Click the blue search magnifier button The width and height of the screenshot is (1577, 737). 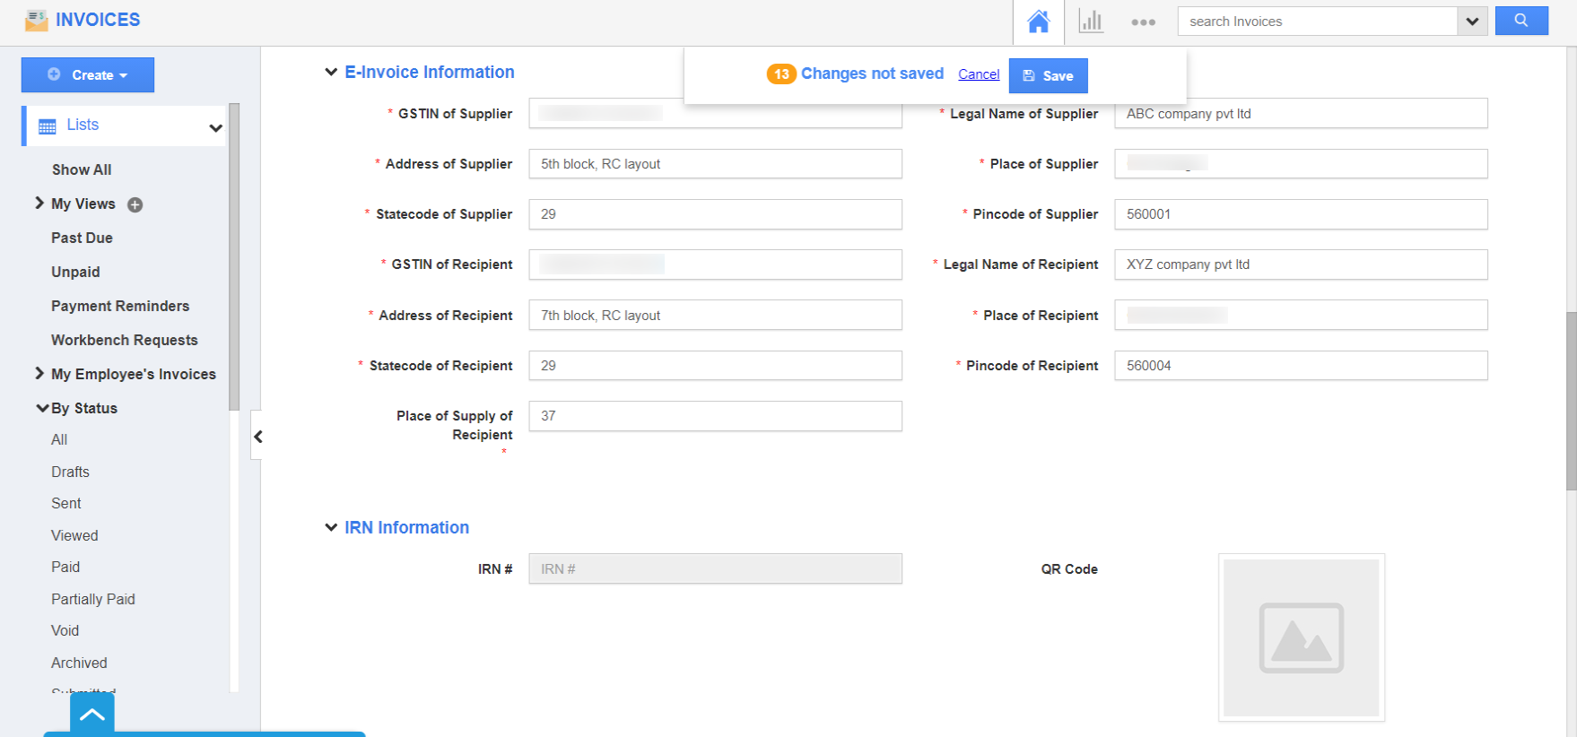pos(1520,21)
